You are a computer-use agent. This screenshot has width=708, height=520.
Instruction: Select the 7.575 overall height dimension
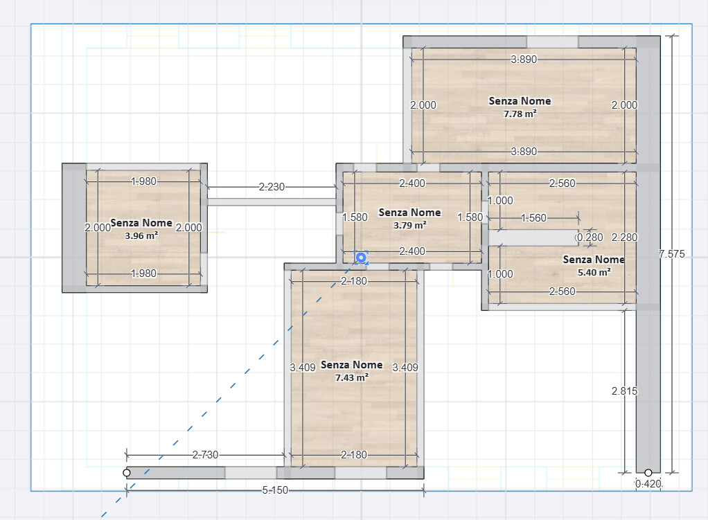coord(672,254)
